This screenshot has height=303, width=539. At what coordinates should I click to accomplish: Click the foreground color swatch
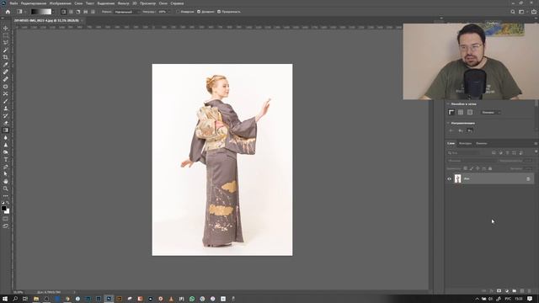[x=3, y=208]
